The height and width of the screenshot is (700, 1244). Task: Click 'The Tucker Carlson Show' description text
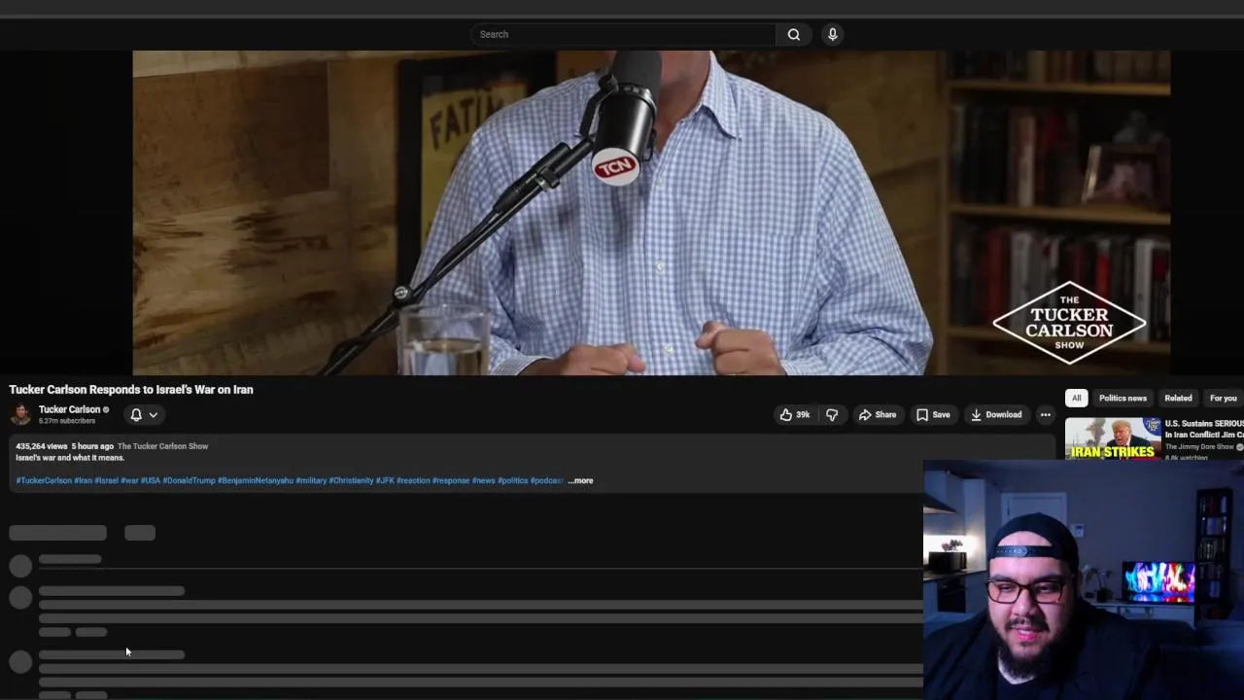pyautogui.click(x=163, y=446)
